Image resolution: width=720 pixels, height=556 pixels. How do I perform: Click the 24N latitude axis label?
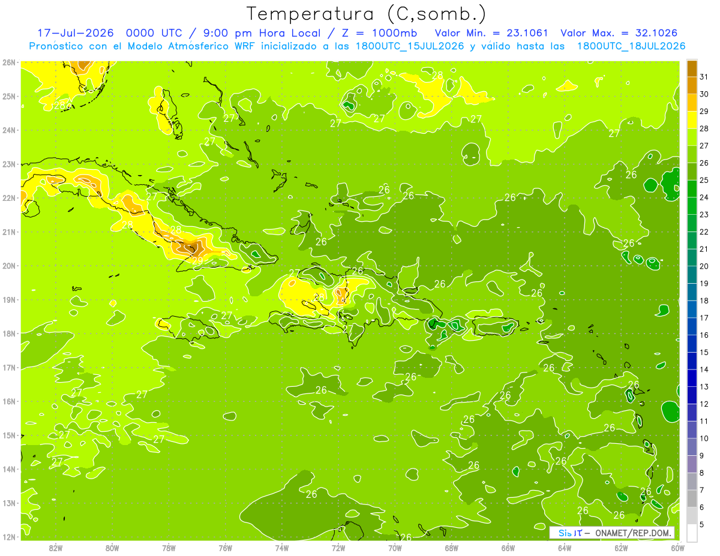click(8, 130)
